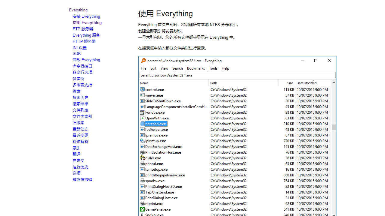
Task: Click the OpenWith.exe arrow icon
Action: pos(142,118)
